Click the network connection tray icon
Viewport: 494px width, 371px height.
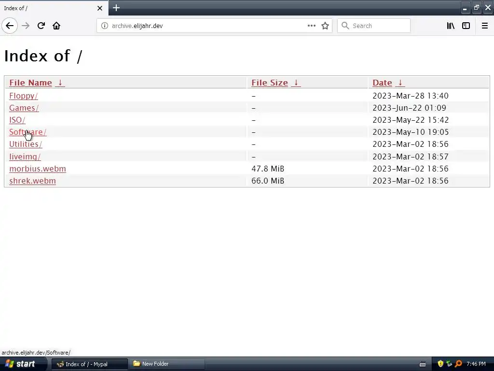coord(449,364)
